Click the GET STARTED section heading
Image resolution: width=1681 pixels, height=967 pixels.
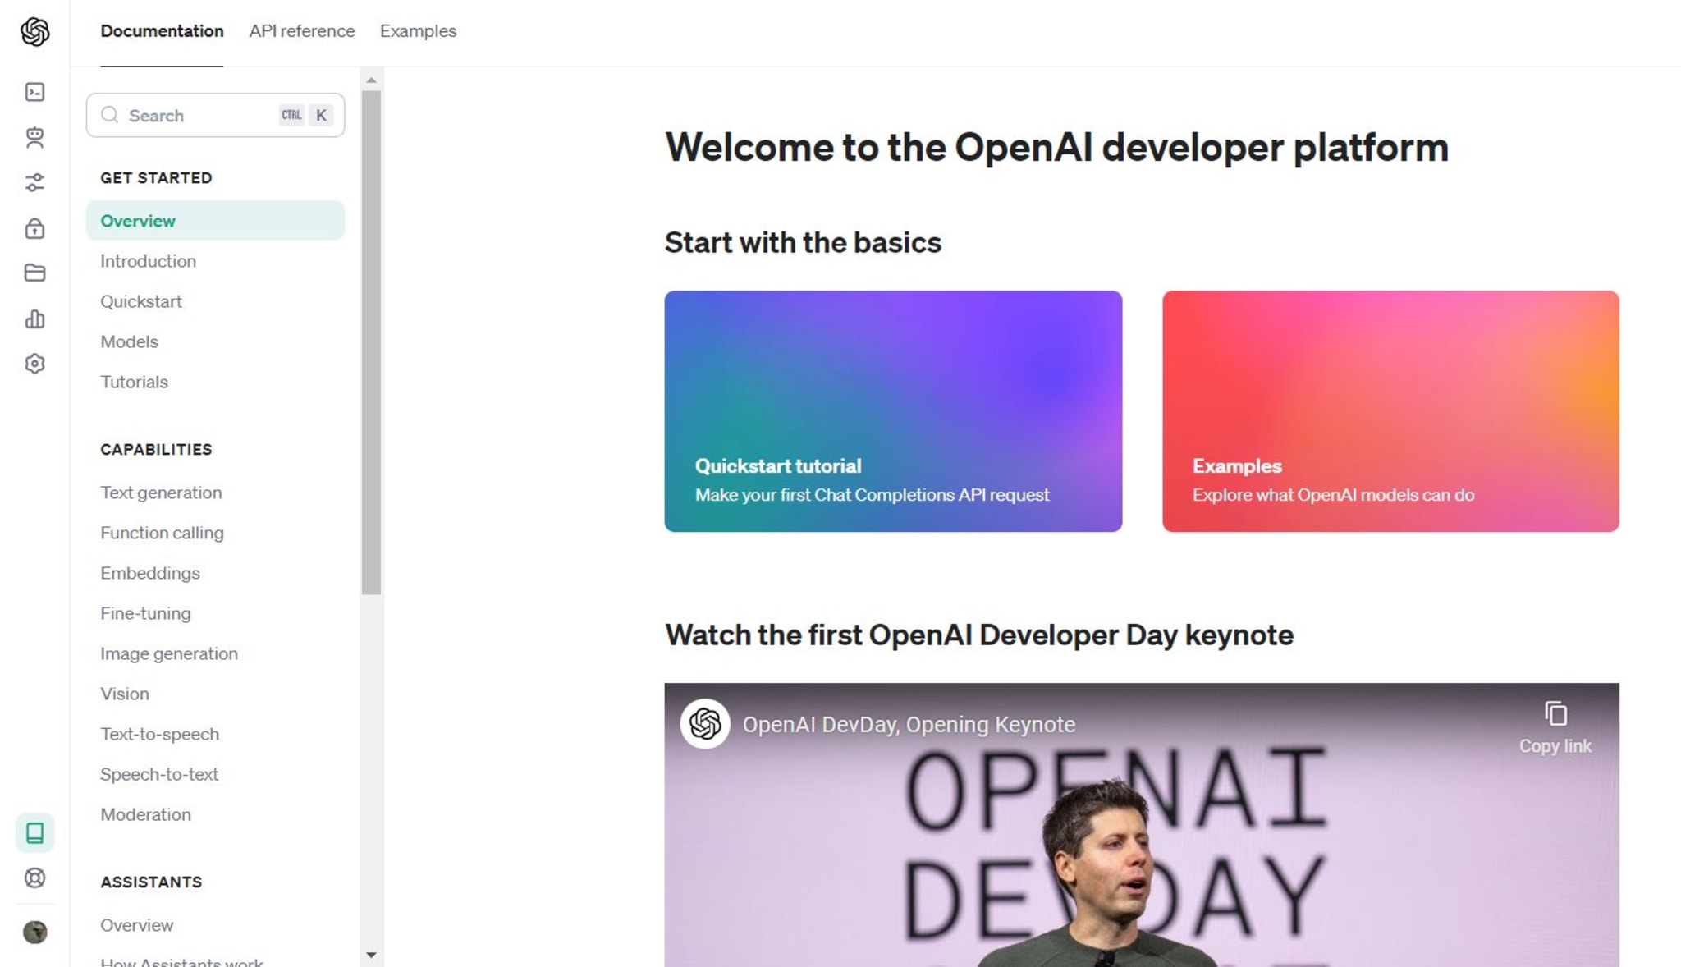click(x=156, y=177)
